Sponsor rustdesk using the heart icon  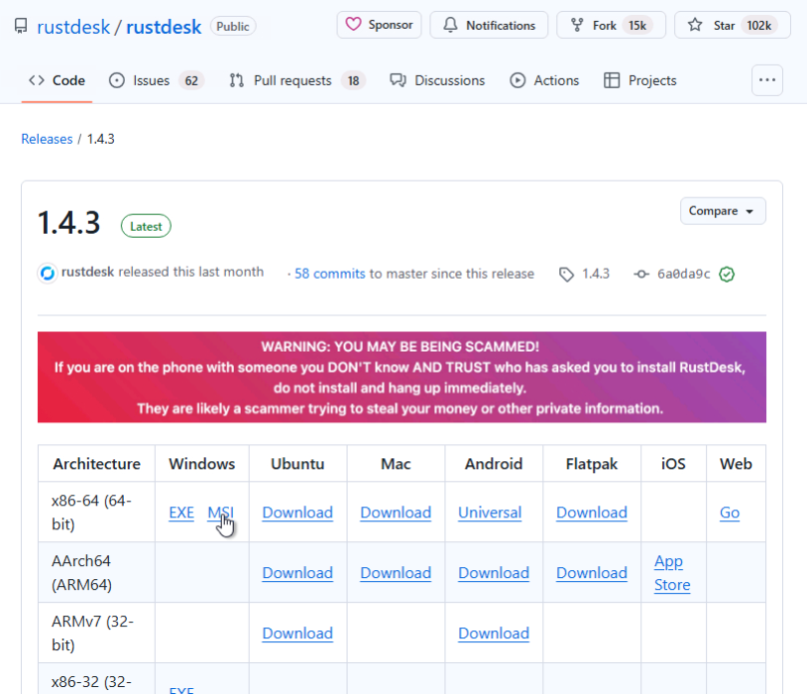[355, 25]
